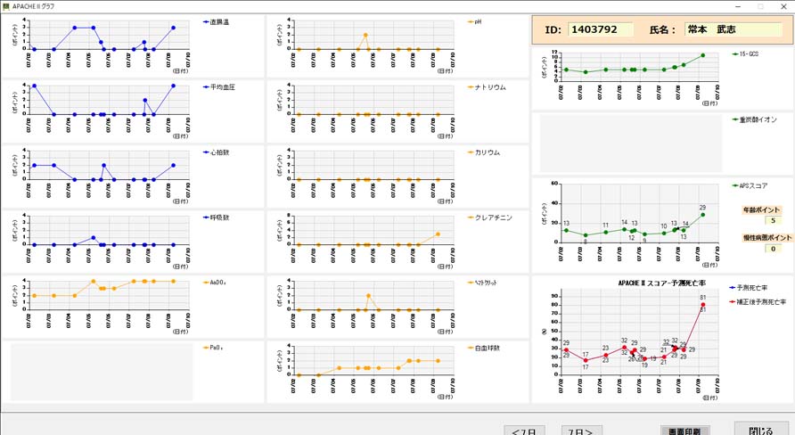Viewport: 795px width, 435px height.
Task: Click the PaO₂ legend label
Action: tap(217, 348)
